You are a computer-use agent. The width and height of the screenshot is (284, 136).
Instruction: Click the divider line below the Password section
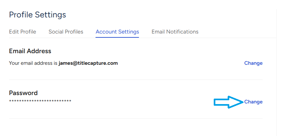point(136,118)
